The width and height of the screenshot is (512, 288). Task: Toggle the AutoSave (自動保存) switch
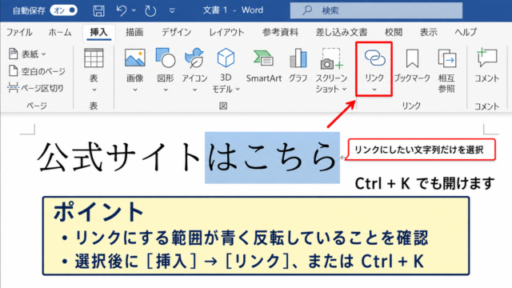click(64, 10)
